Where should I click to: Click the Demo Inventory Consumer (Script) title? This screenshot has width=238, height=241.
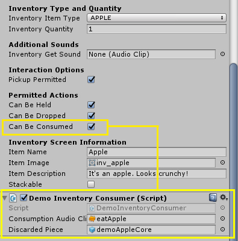(x=98, y=198)
